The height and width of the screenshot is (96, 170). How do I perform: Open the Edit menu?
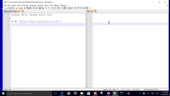click(9, 5)
